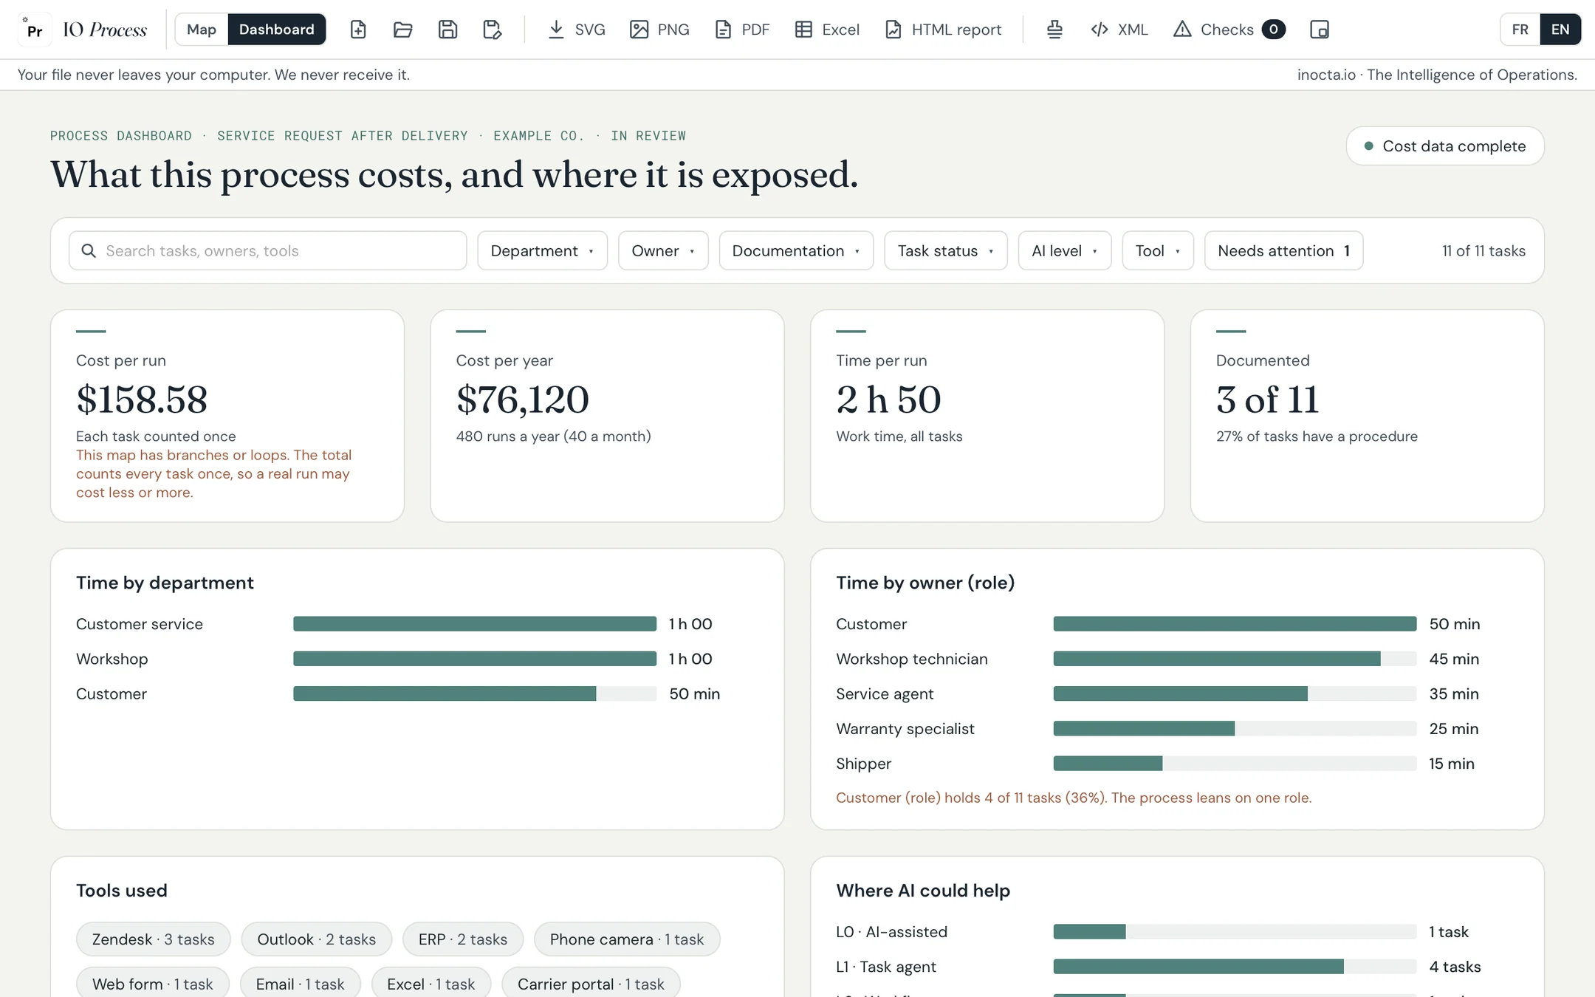Click the Phone camera · 1 task chip
Image resolution: width=1595 pixels, height=997 pixels.
point(627,939)
